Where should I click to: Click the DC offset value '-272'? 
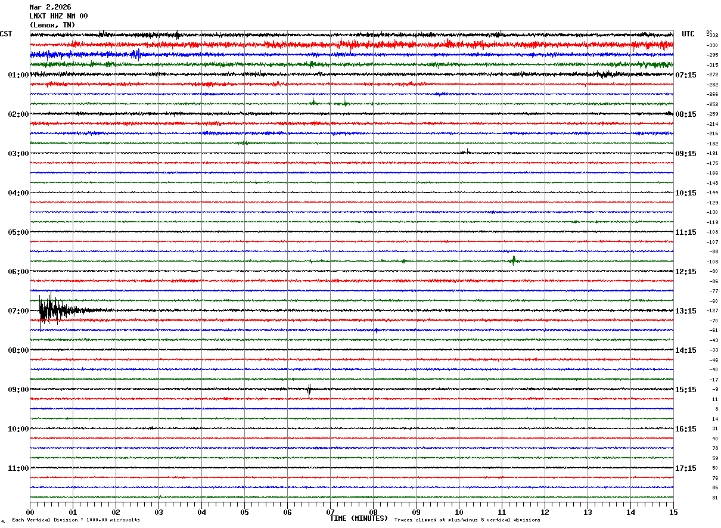712,74
